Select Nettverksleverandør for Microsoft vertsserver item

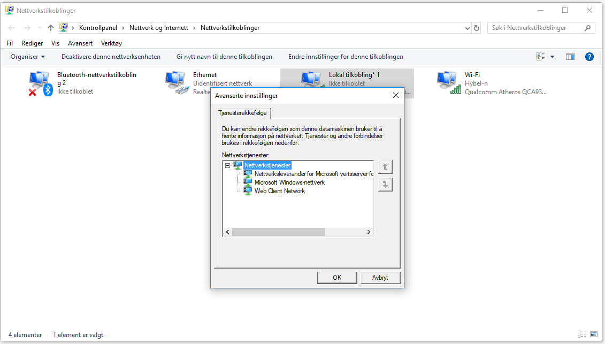[x=313, y=174]
